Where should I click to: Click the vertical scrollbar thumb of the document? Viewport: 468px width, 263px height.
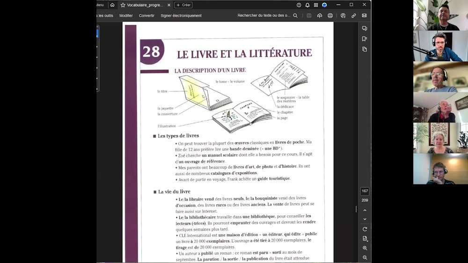356,209
